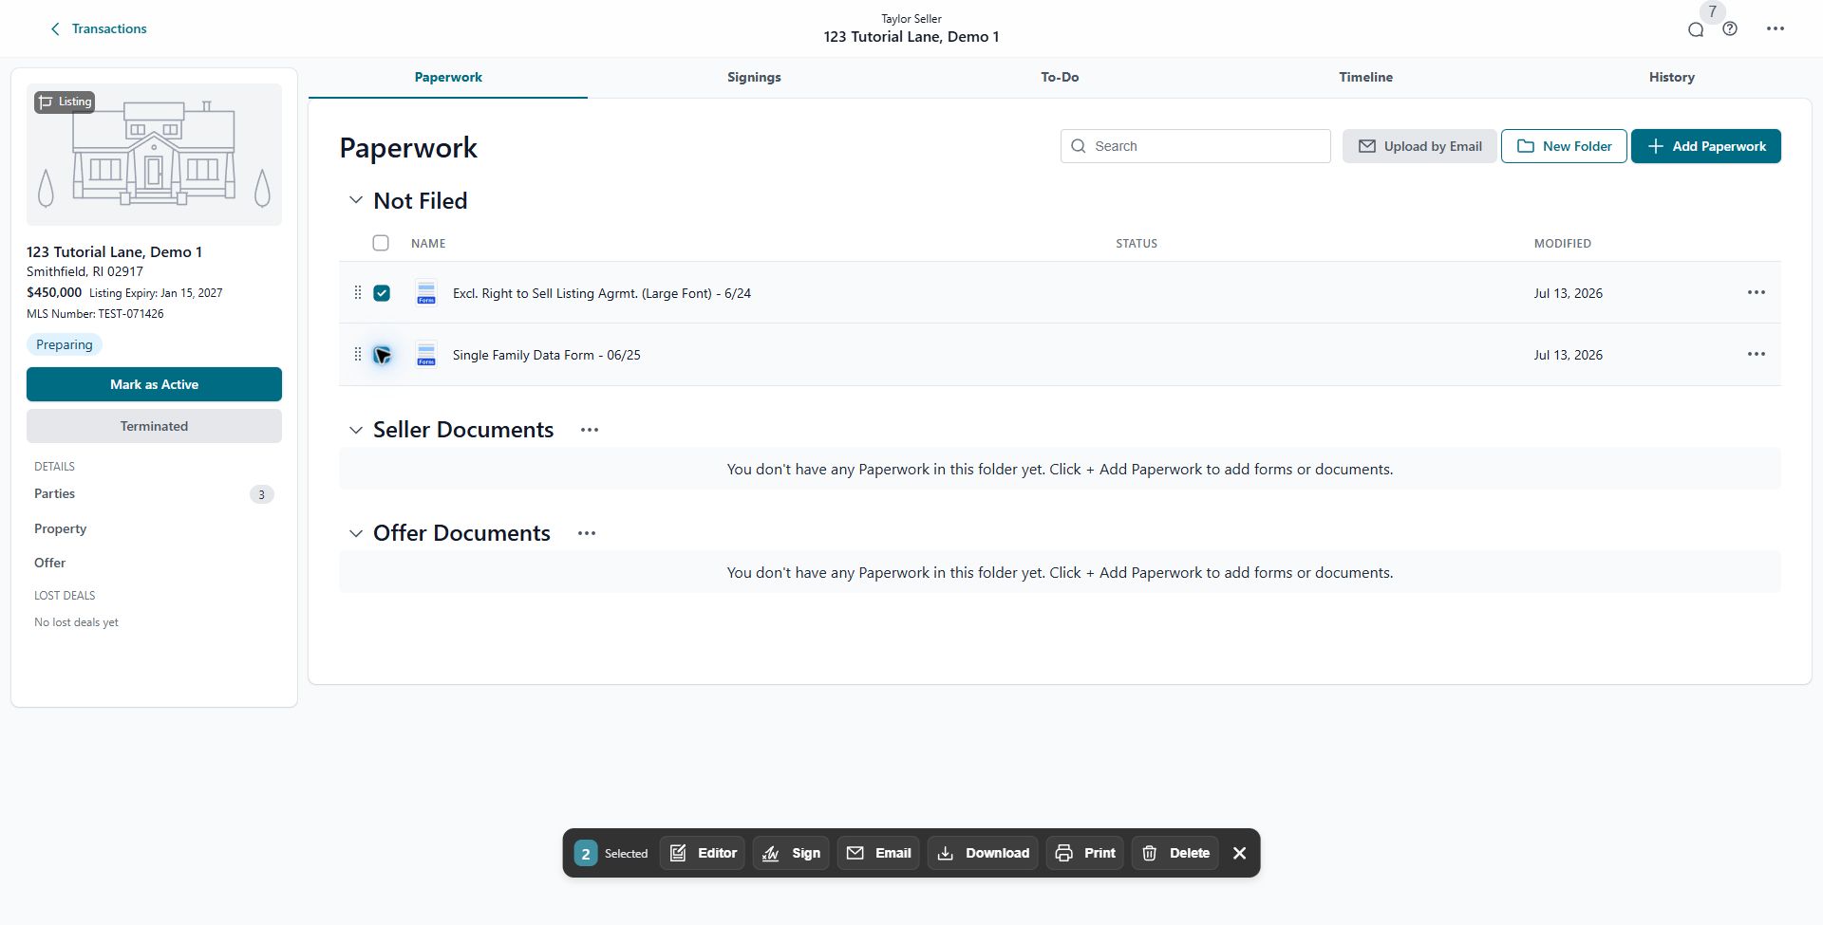The width and height of the screenshot is (1823, 925).
Task: Click the Parties count badge 3
Action: (262, 494)
